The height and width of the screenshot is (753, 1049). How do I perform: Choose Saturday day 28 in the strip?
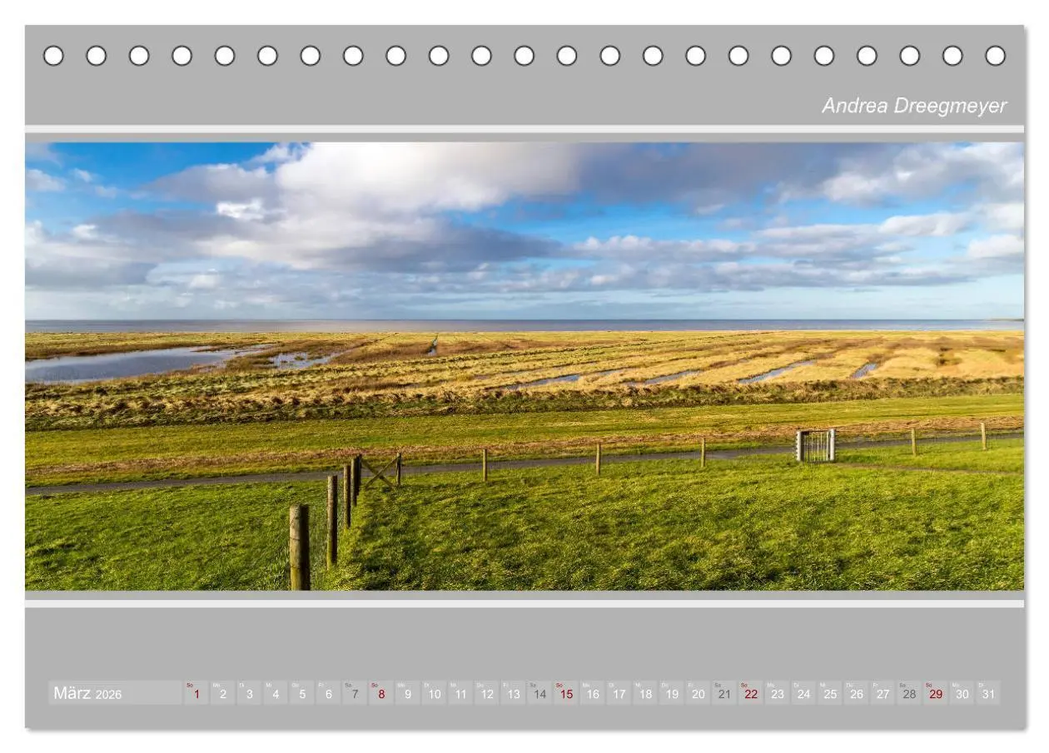[x=909, y=693]
